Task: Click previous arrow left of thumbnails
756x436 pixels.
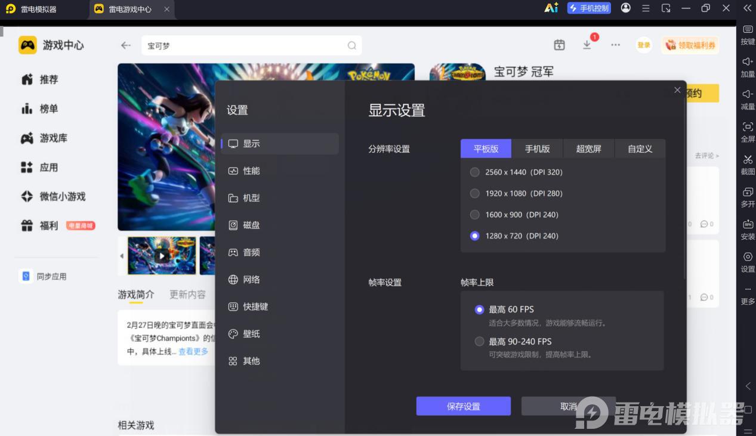Action: (122, 256)
